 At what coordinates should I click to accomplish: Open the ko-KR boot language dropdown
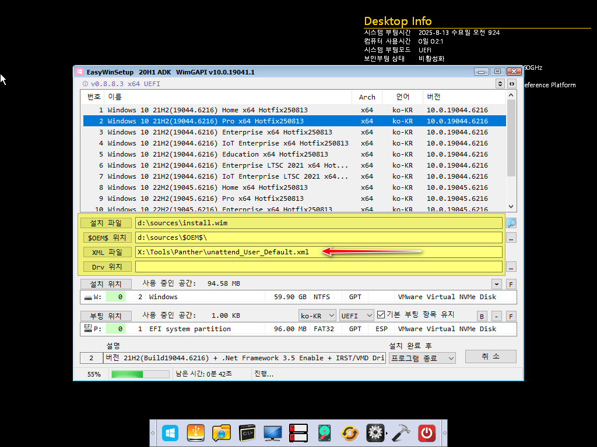coord(317,315)
